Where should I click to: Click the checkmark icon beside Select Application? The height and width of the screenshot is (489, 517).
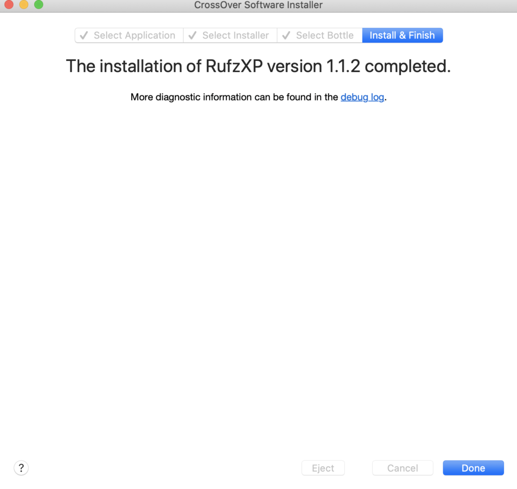point(84,36)
